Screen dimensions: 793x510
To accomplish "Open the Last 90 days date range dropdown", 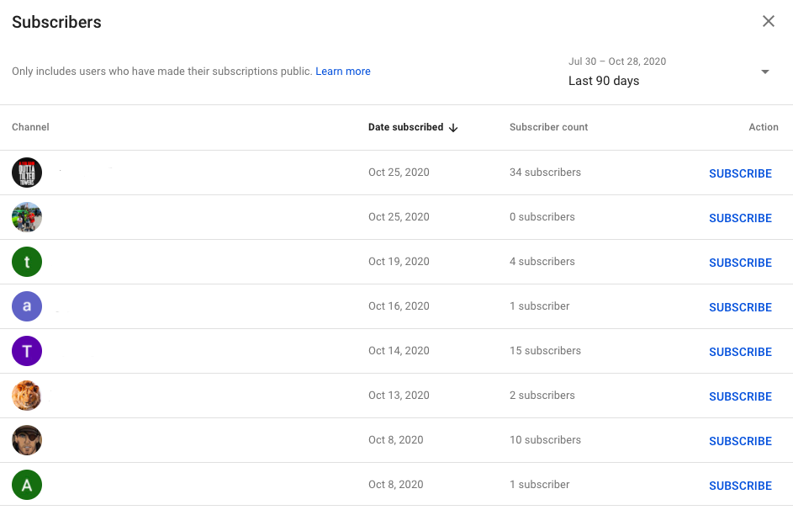I will pyautogui.click(x=669, y=72).
